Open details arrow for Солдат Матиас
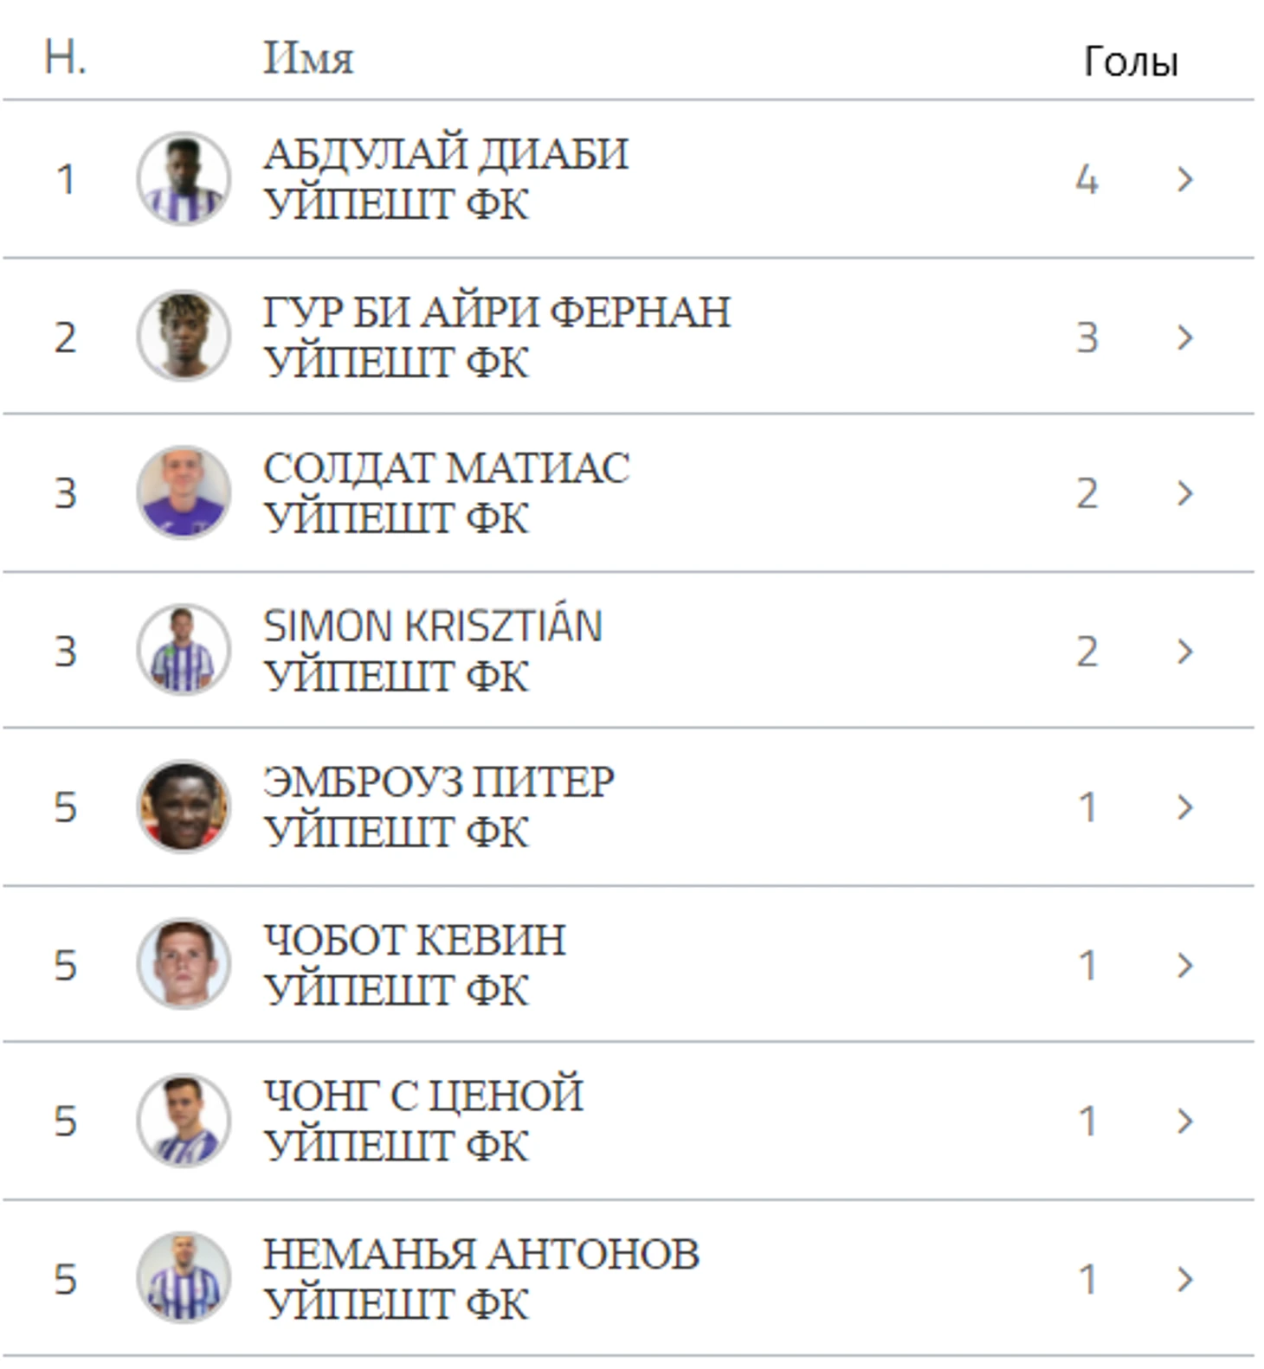 (1185, 493)
